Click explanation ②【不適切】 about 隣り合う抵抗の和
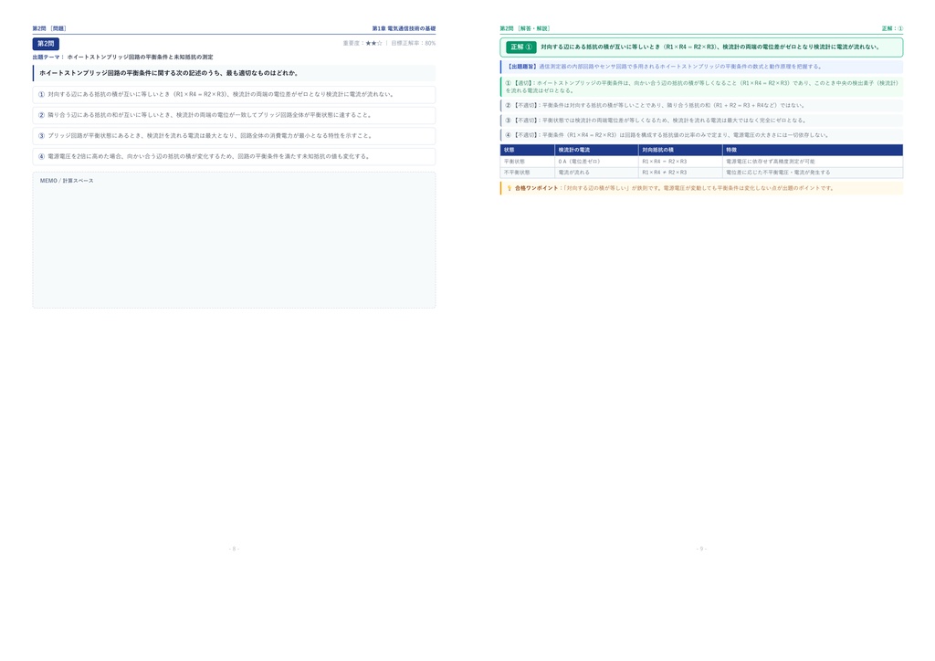The image size is (935, 661). [x=702, y=106]
